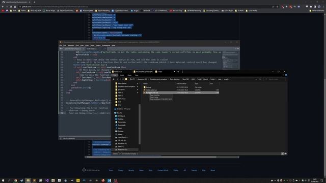Open Visual Studio from the taskbar

coord(47,180)
